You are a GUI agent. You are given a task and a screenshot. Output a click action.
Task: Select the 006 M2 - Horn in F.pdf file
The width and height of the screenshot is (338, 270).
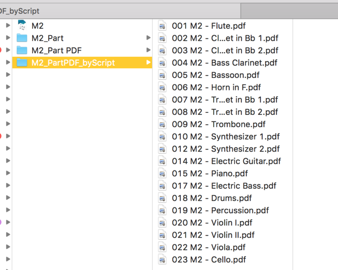click(x=217, y=87)
